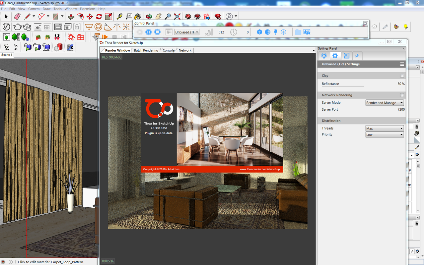The image size is (424, 265).
Task: Choose the Rotate tool
Action: (x=99, y=16)
